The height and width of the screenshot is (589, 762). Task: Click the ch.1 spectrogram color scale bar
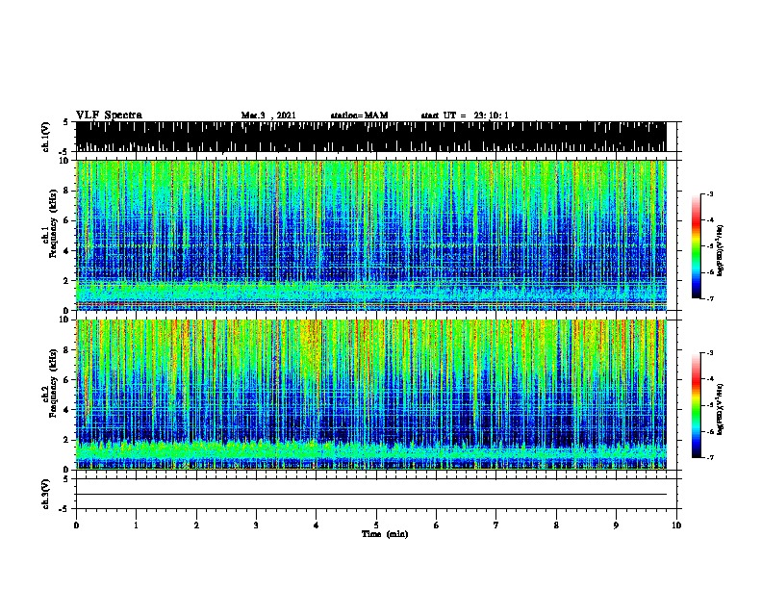coord(697,246)
